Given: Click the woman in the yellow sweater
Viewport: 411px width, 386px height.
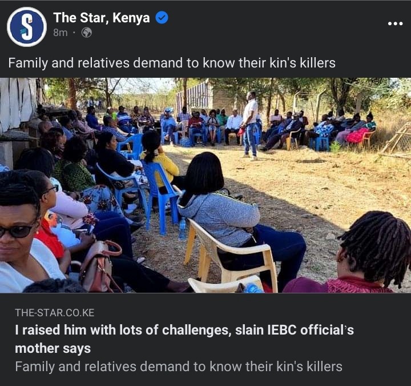Looking at the screenshot, I should click(x=160, y=160).
